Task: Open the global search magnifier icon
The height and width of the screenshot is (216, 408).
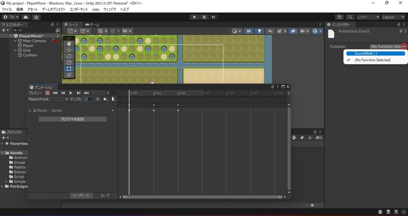Action: (350, 17)
